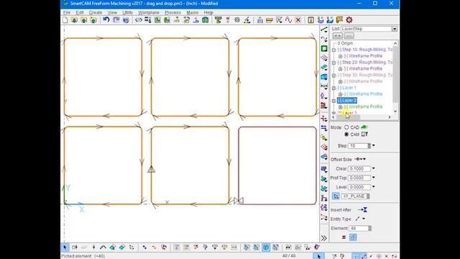This screenshot has height=259, width=460.
Task: Open the Utility menu
Action: 128,13
